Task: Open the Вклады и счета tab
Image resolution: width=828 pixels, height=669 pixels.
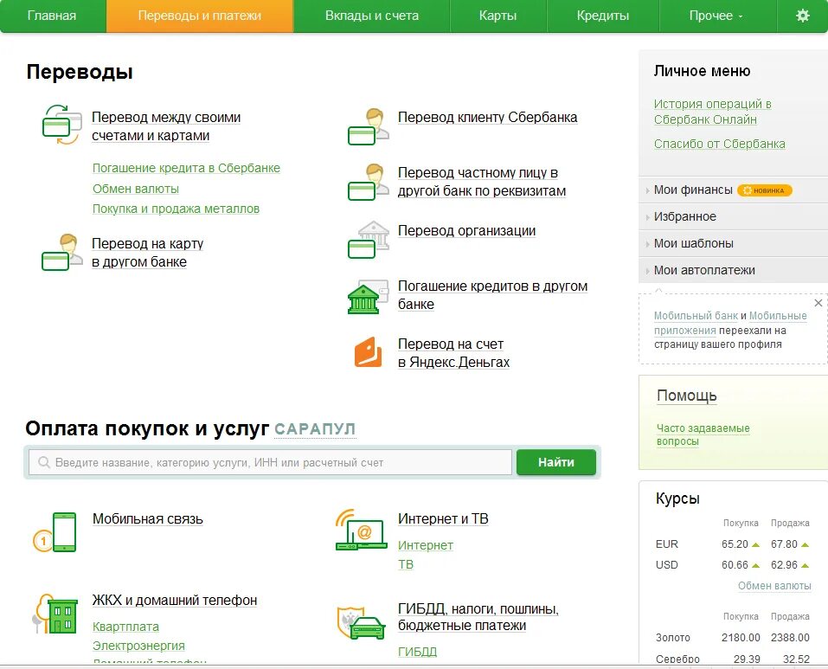Action: point(372,16)
